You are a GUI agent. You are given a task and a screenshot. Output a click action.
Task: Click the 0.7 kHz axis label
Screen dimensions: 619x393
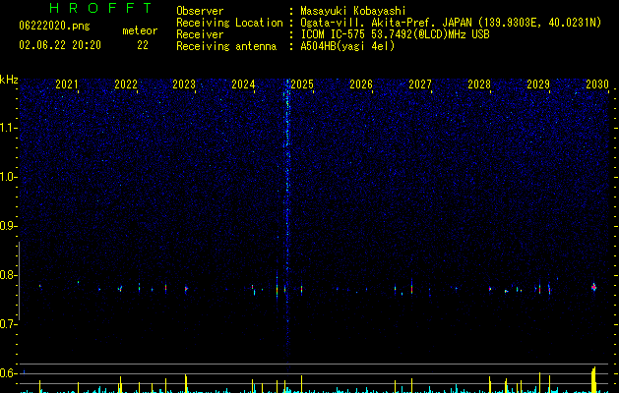(8, 324)
